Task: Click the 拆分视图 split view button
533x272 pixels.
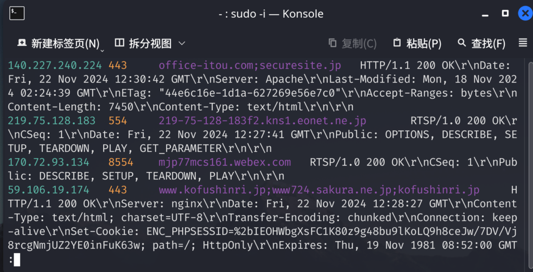Action: [x=144, y=44]
